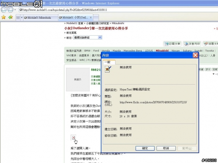Open VAG車系 forum category
This screenshot has height=163, width=218.
(x=71, y=55)
